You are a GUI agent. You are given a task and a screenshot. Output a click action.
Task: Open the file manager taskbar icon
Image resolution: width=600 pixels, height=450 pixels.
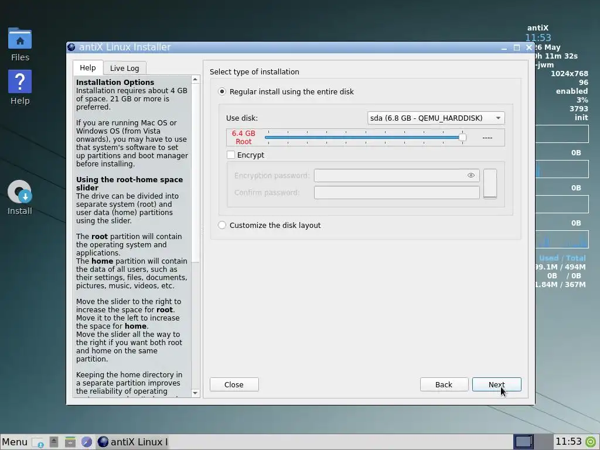click(70, 442)
